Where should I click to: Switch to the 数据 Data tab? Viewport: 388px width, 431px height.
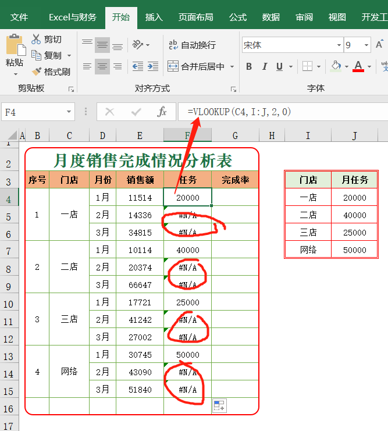point(271,17)
